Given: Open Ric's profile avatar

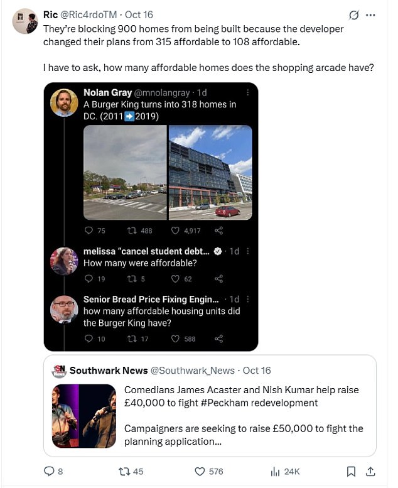Looking at the screenshot, I should [x=25, y=21].
